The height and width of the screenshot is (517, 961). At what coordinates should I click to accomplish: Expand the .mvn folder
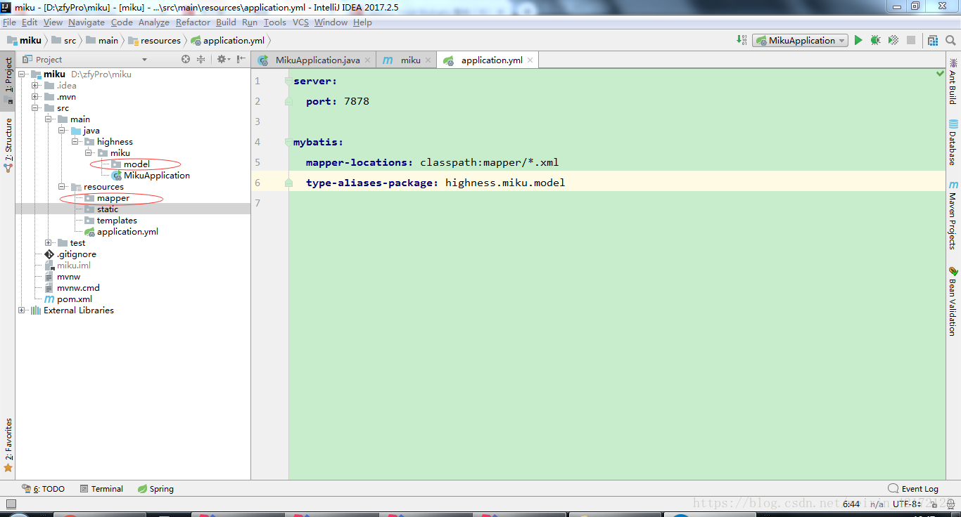point(35,96)
